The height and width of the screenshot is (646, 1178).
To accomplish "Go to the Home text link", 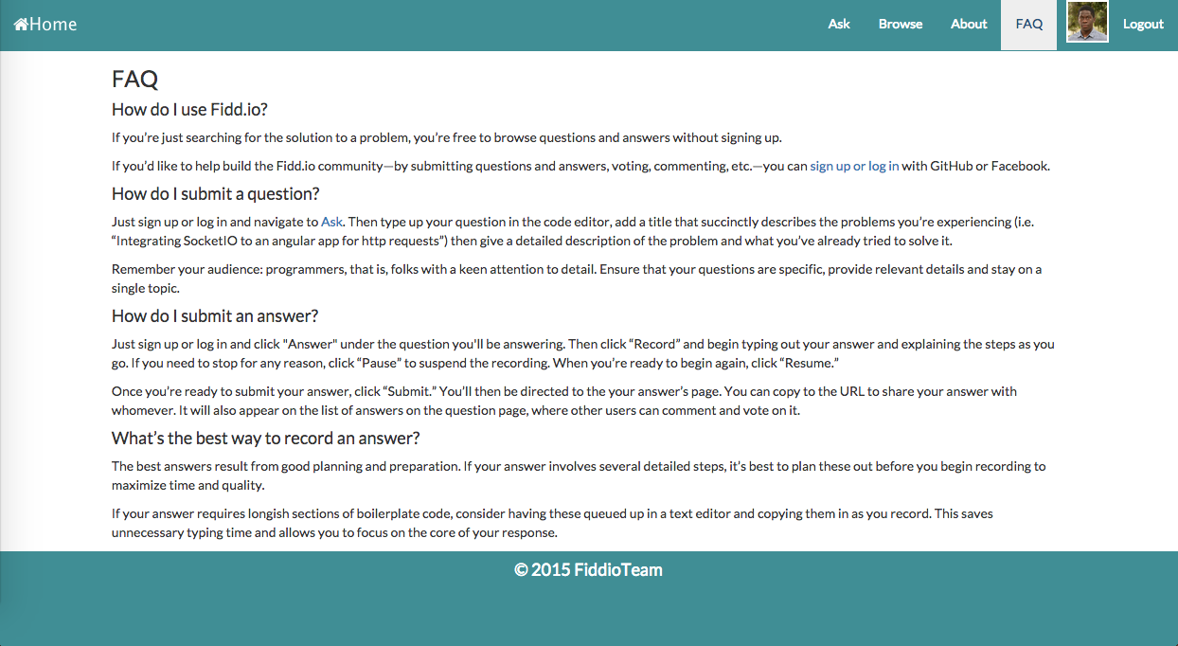I will pos(53,25).
